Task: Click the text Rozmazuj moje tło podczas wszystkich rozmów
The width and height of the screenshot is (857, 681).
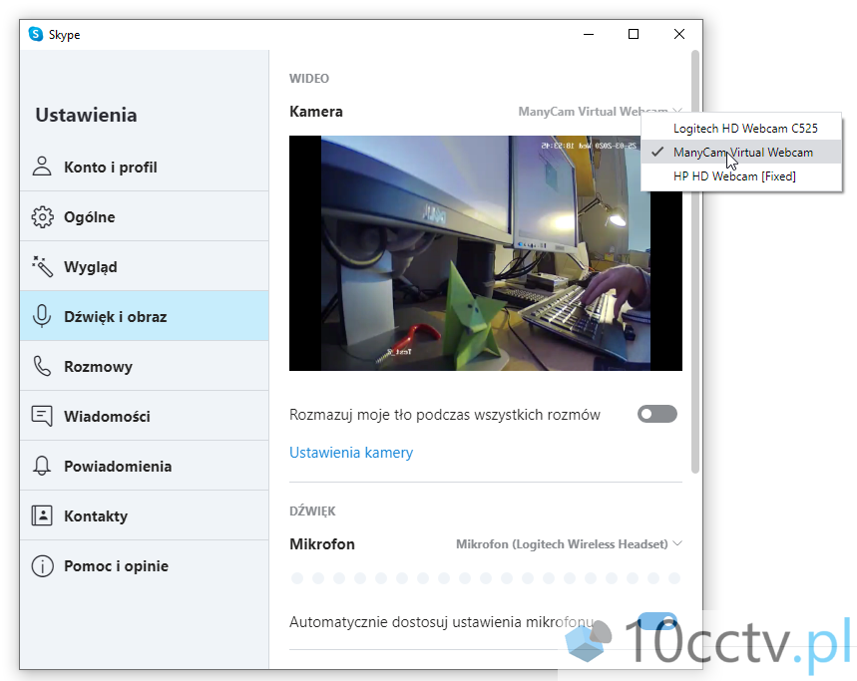Action: click(x=445, y=415)
